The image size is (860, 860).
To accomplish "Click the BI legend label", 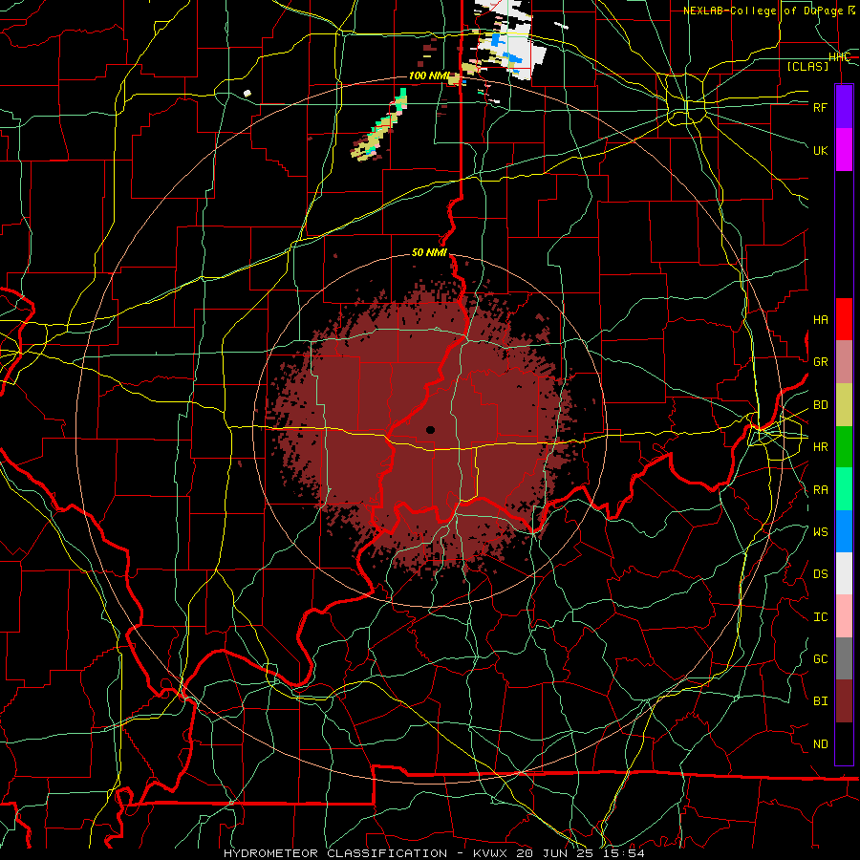I will [x=820, y=701].
